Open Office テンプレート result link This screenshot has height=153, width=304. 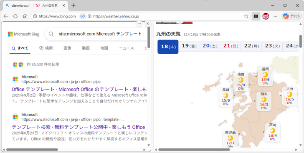(79, 89)
